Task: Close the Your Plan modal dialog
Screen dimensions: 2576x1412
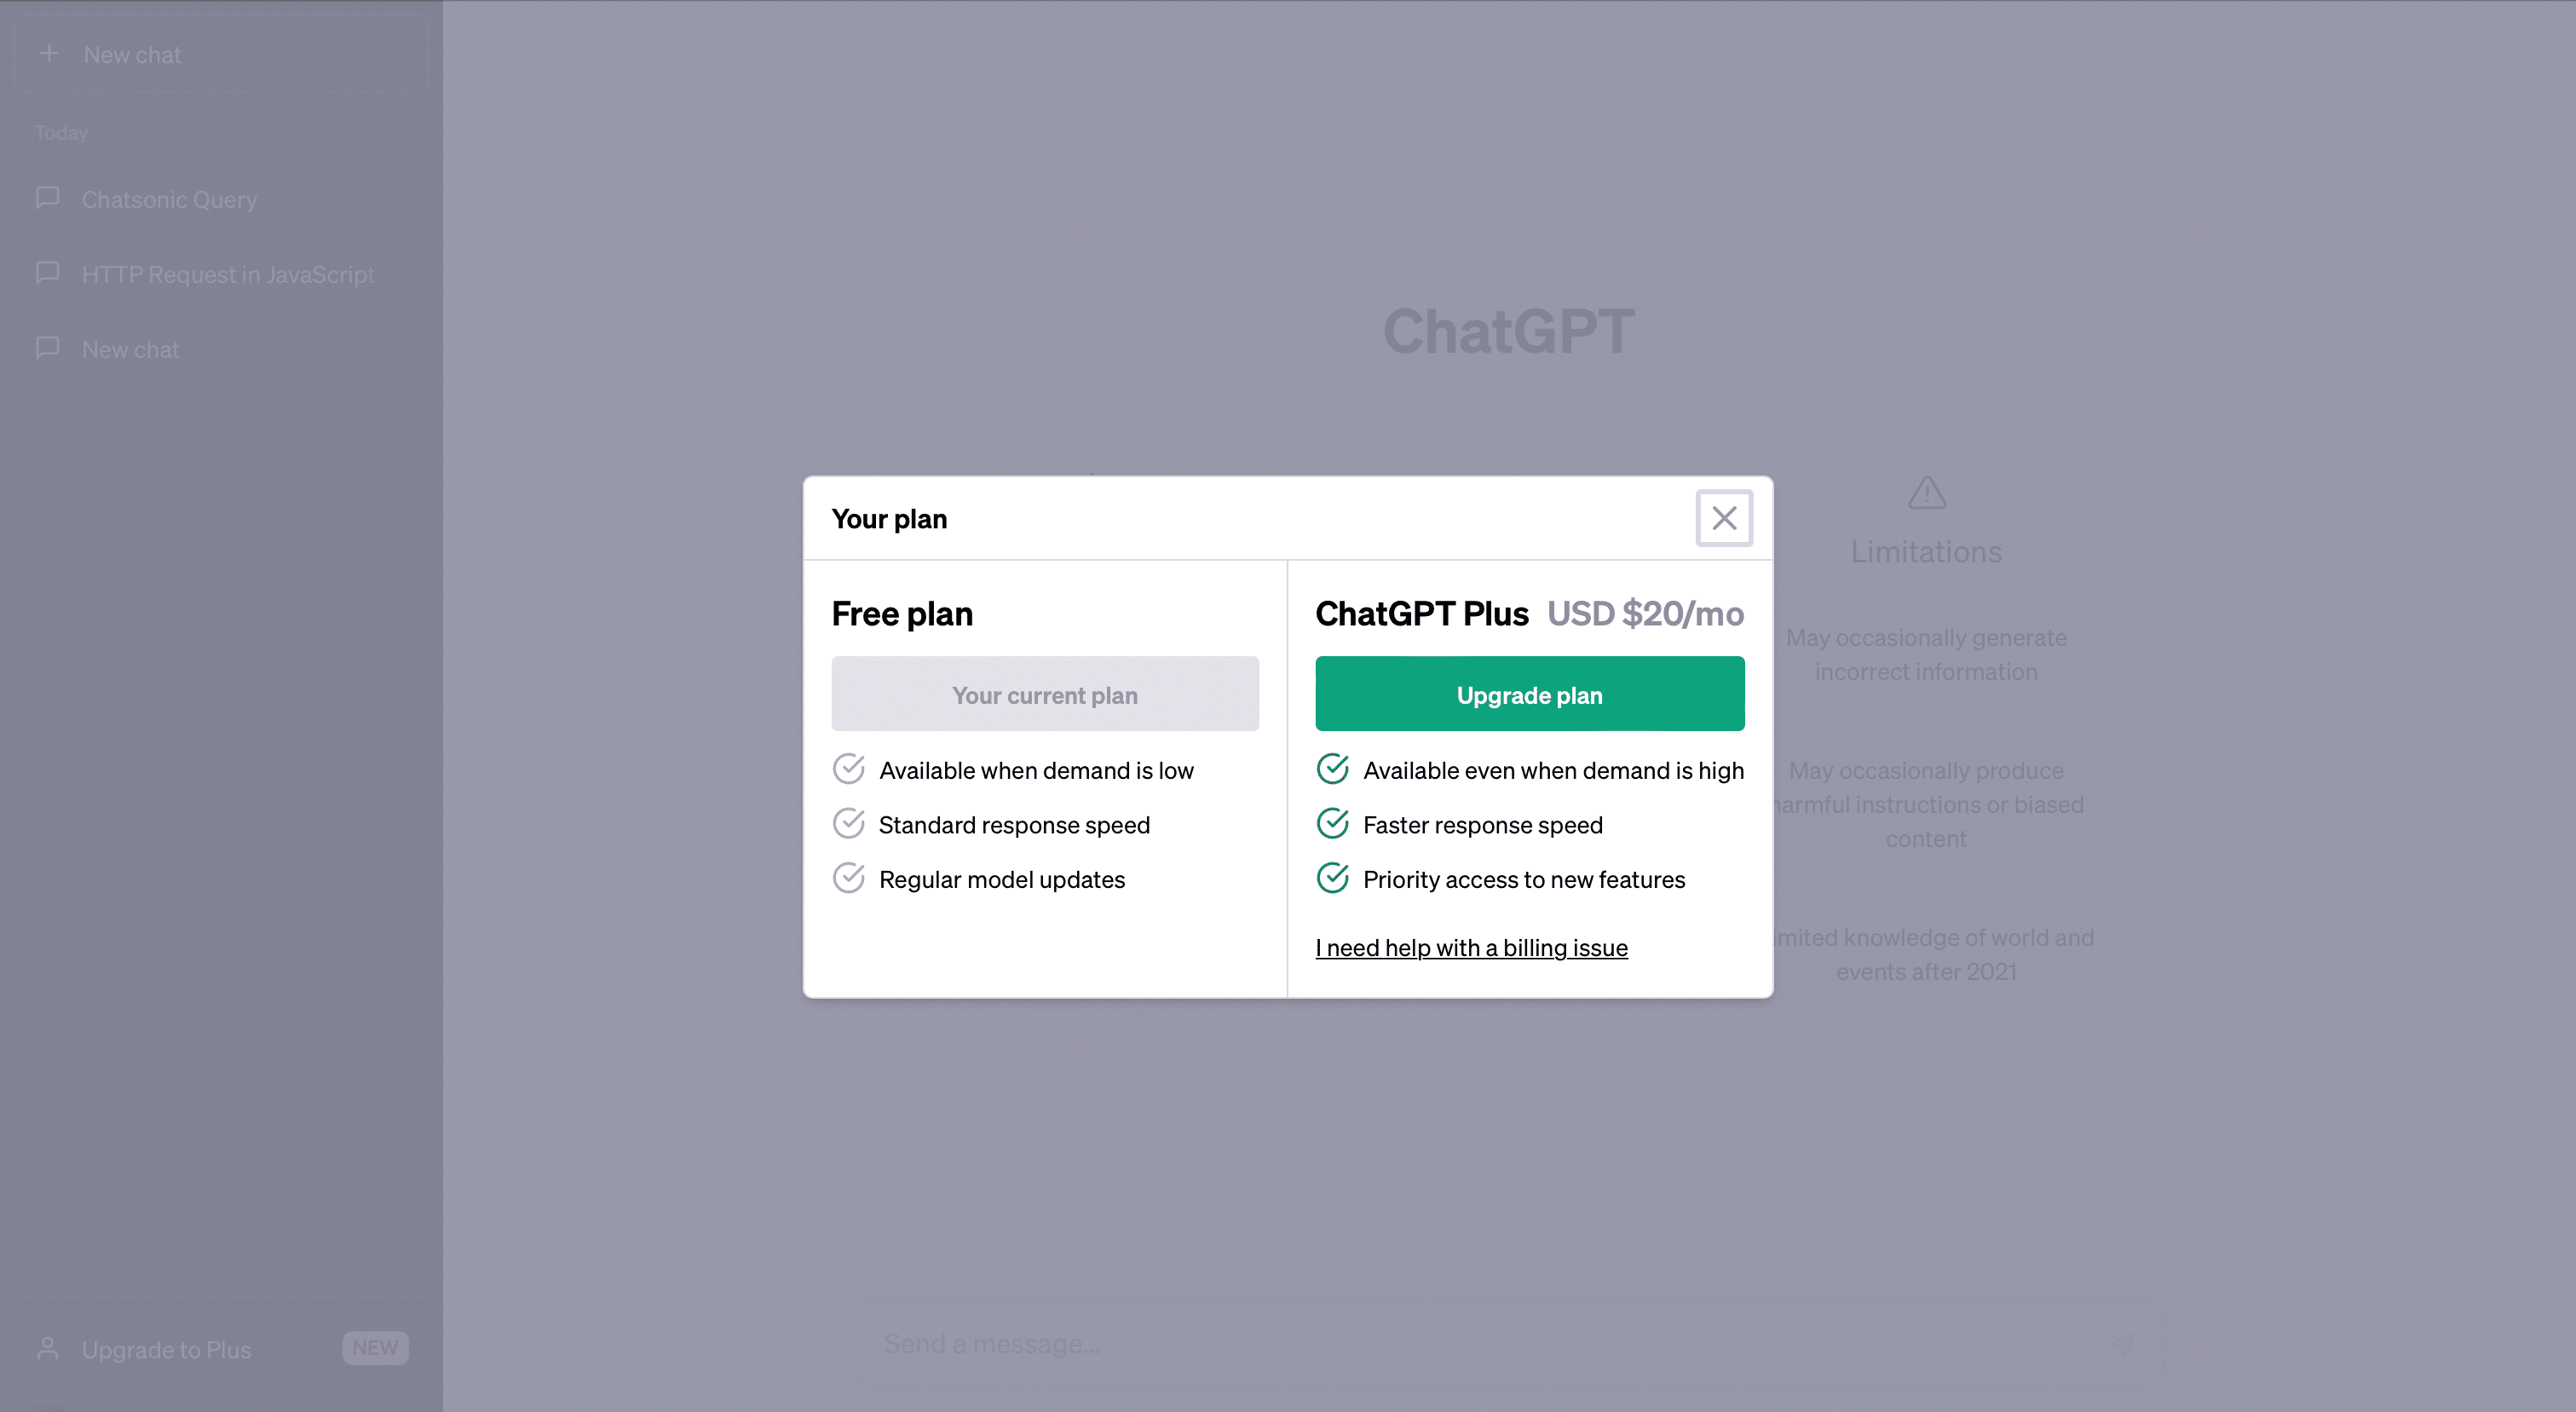Action: (x=1722, y=516)
